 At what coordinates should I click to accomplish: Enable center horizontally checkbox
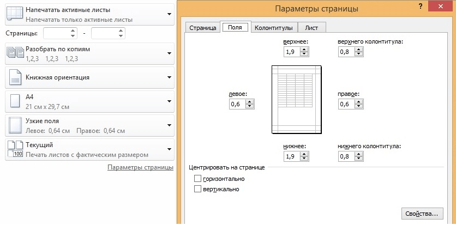(198, 178)
